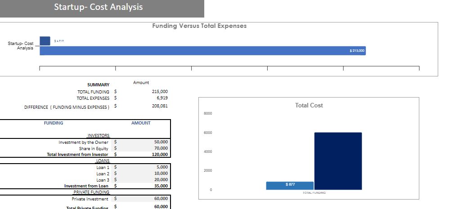Click the dollar sign beside TOTAL FUNDING

coord(116,92)
